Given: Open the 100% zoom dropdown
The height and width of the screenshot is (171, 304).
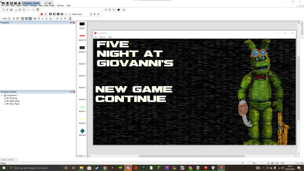Looking at the screenshot, I should pyautogui.click(x=9, y=19).
